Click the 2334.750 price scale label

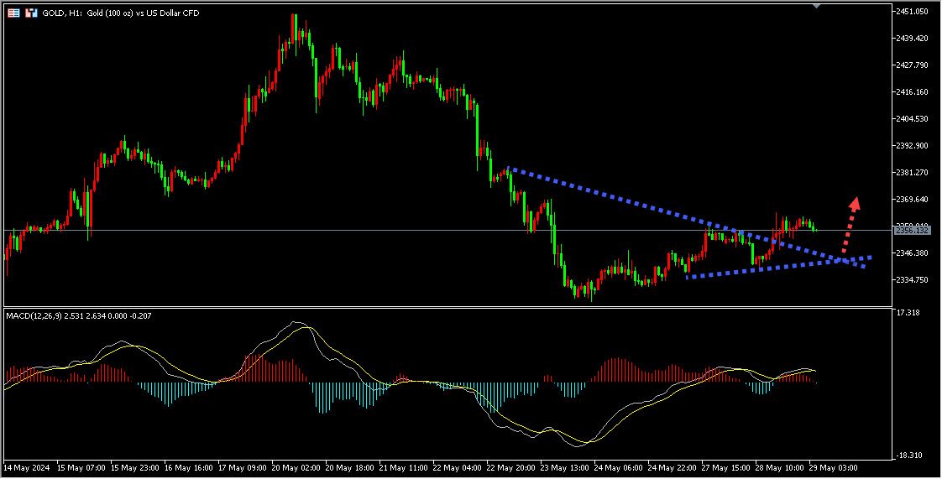tap(912, 279)
